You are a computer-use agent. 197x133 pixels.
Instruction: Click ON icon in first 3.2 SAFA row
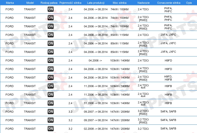pos(51,112)
